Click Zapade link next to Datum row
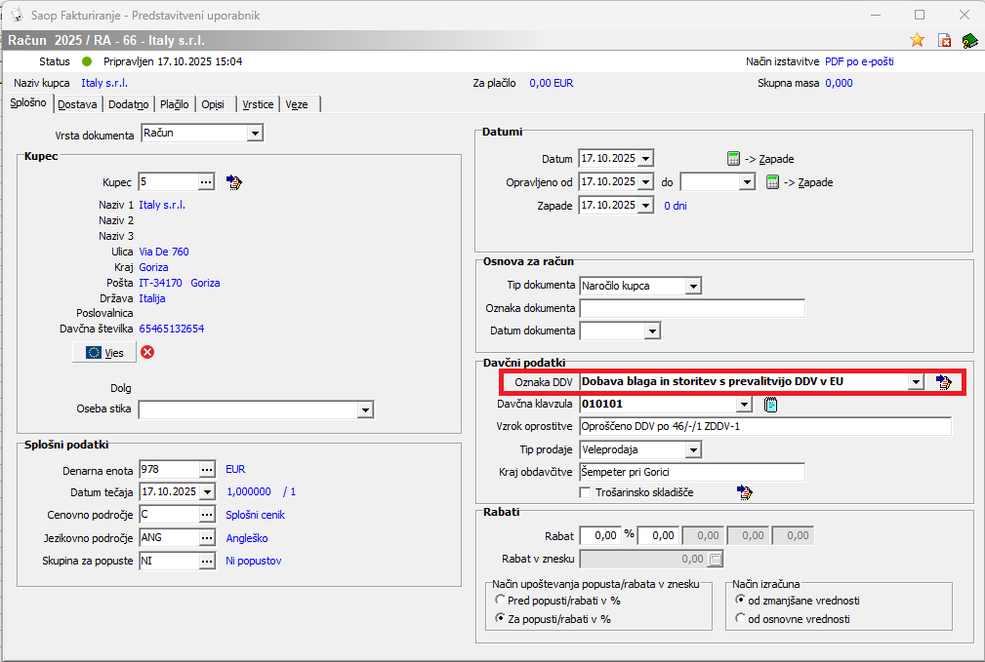 776,159
